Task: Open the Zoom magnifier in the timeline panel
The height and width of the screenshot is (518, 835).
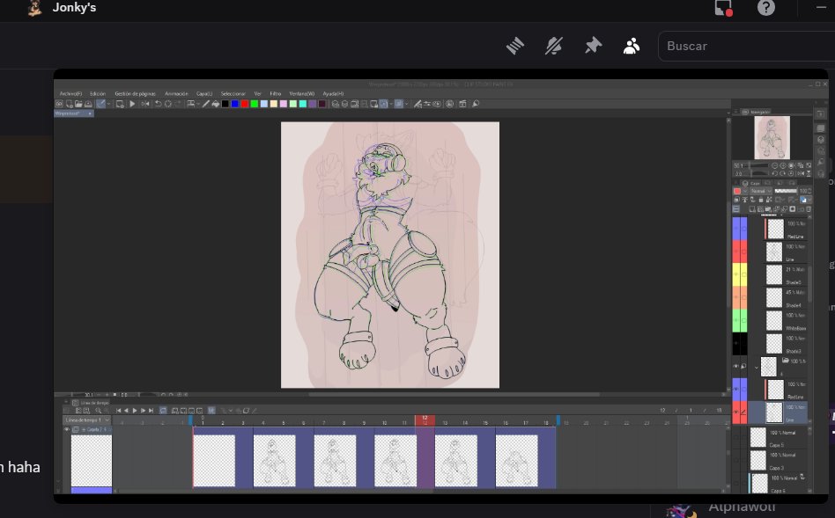Action: (98, 411)
